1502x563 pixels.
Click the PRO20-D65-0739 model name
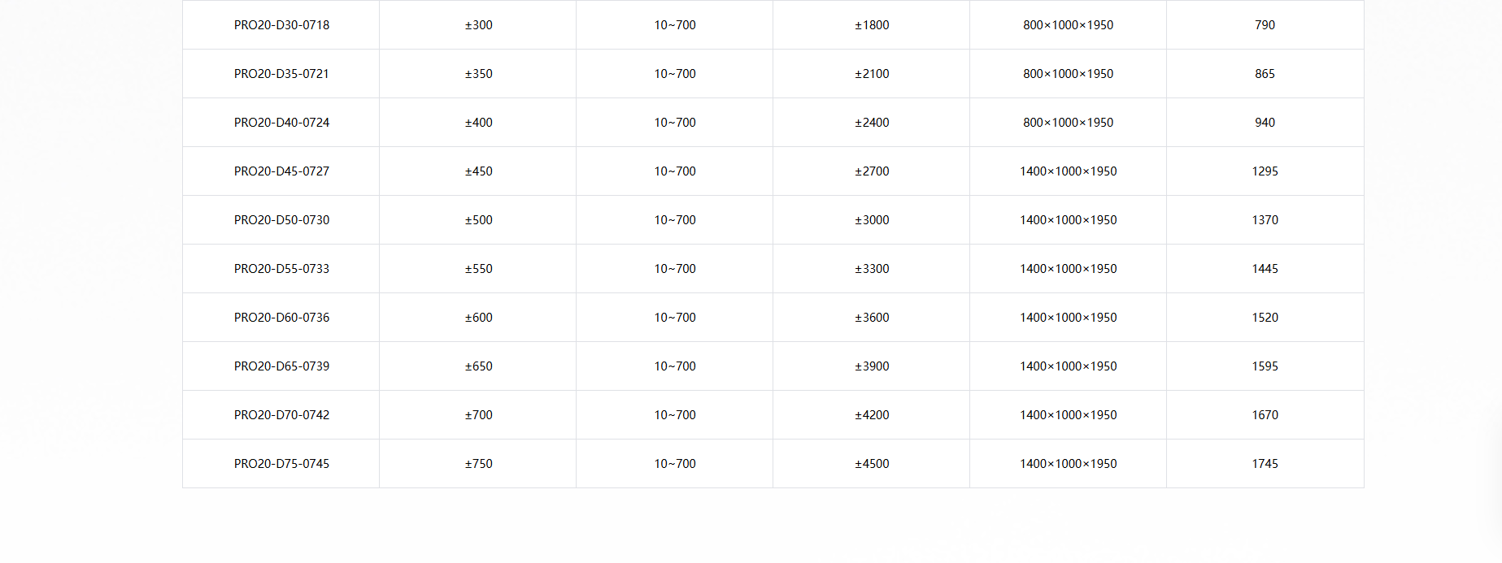pos(281,366)
